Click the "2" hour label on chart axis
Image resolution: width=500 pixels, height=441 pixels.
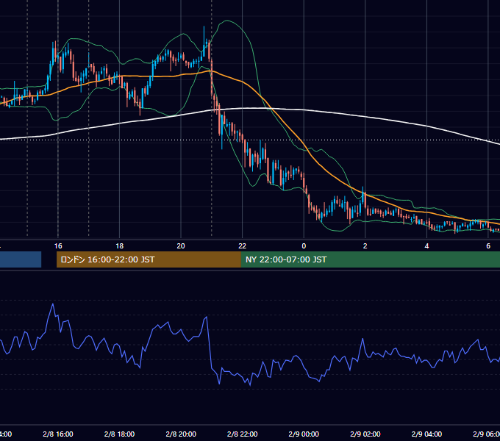(365, 246)
